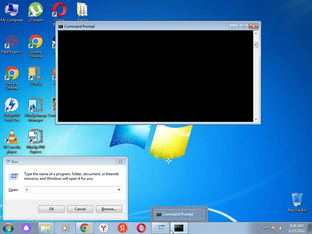
Task: Launch WinZip from the desktop
Action: tap(35, 76)
